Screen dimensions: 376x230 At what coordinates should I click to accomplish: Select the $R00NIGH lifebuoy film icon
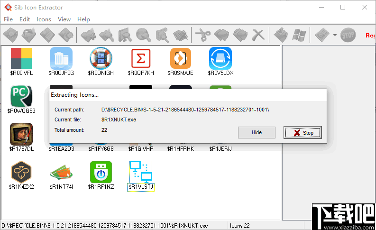pos(101,58)
